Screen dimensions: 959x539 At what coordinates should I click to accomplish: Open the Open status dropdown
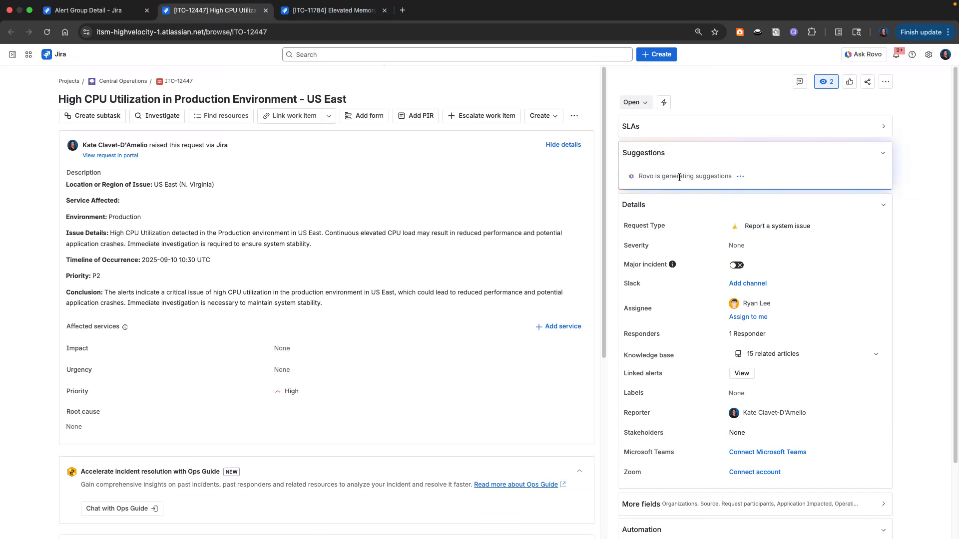[x=635, y=102]
